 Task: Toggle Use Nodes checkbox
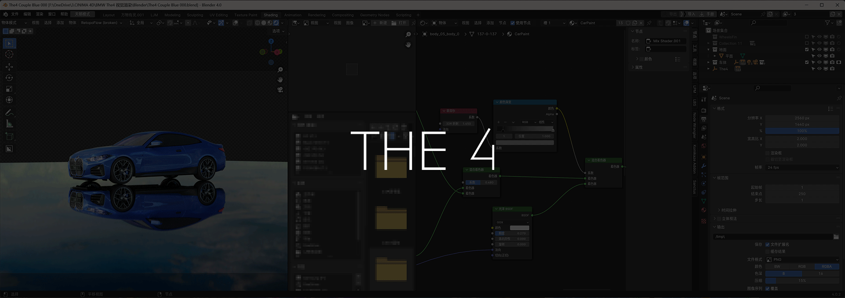[512, 23]
